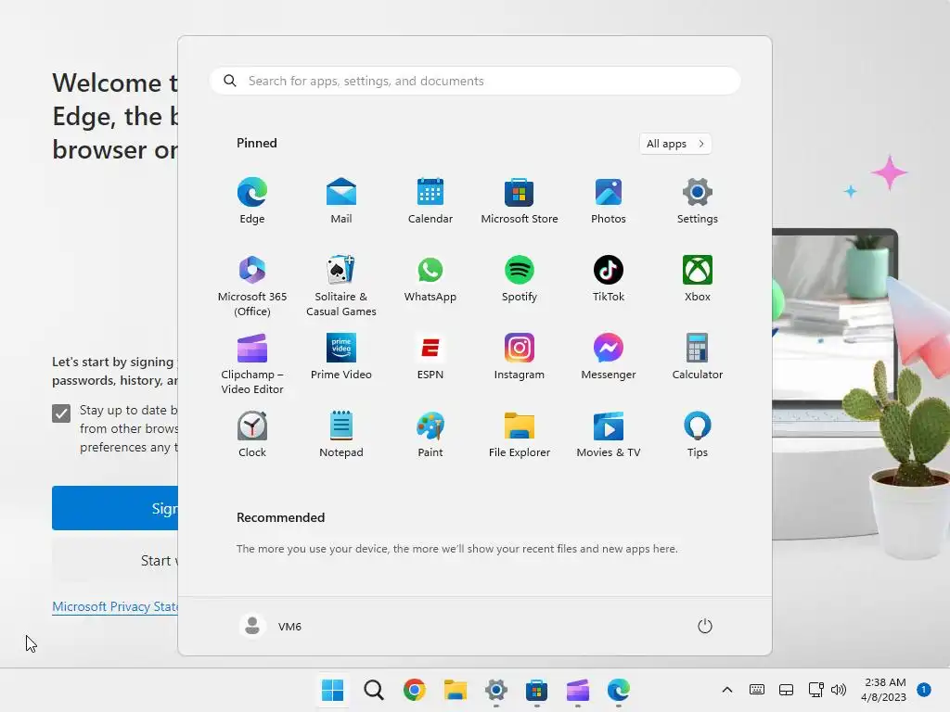Launch Spotify

click(x=520, y=279)
